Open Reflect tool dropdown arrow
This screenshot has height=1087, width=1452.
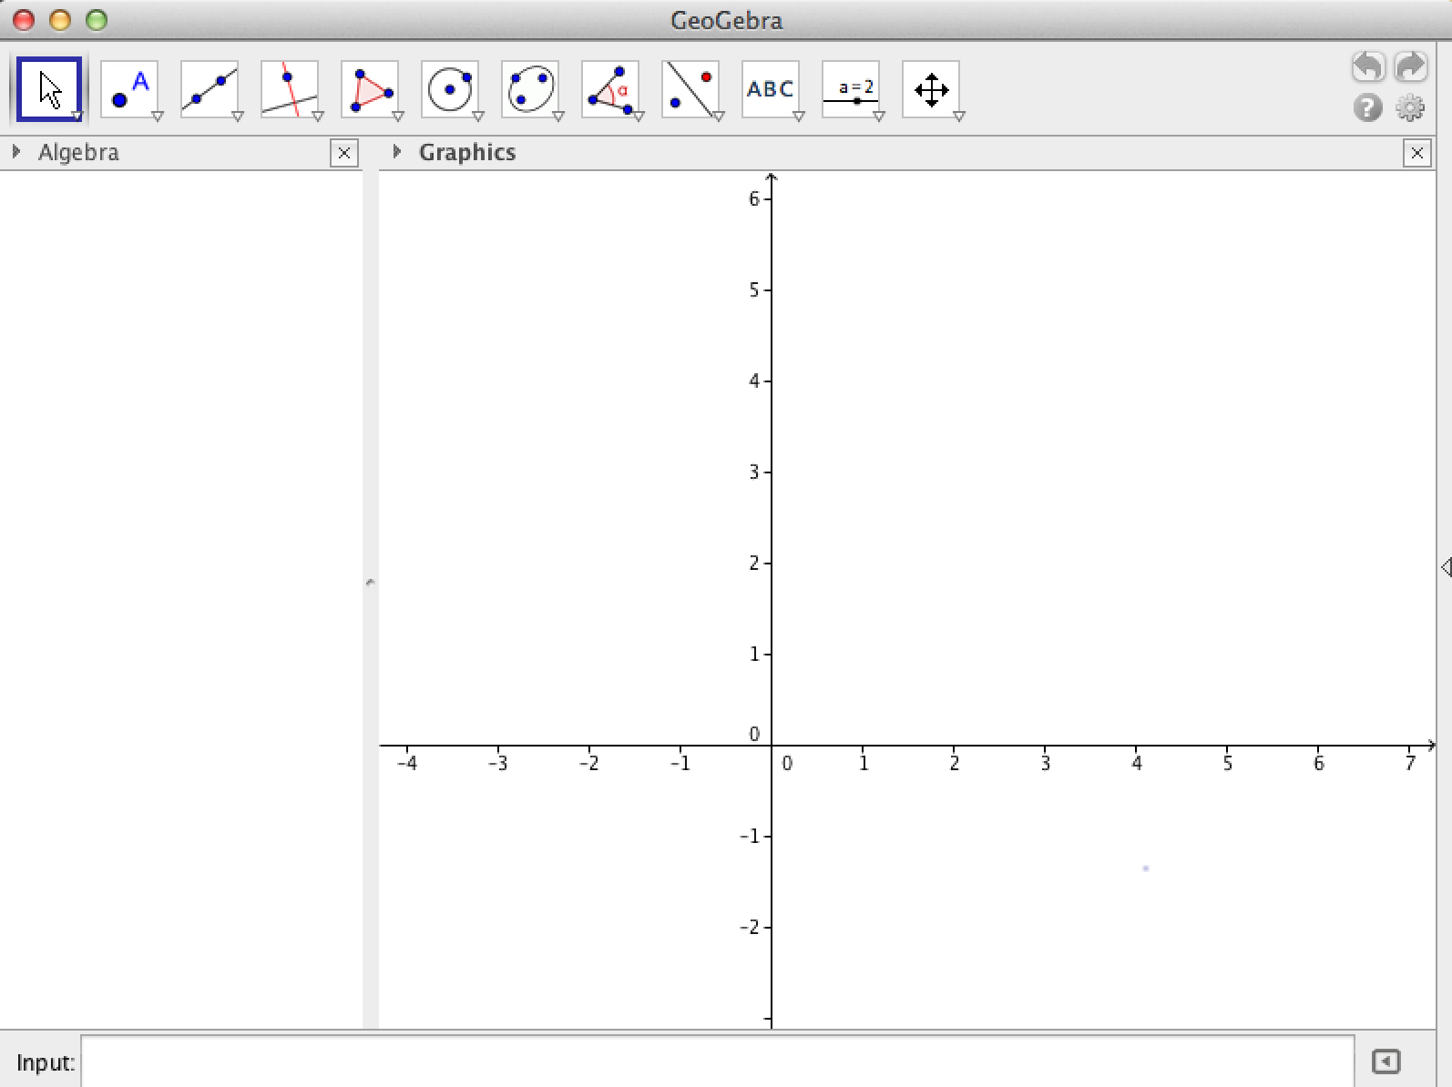coord(718,117)
